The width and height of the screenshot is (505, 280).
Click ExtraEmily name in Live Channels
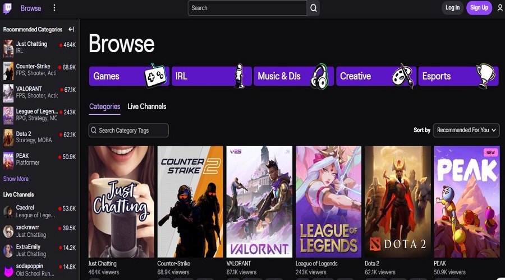[x=29, y=247]
